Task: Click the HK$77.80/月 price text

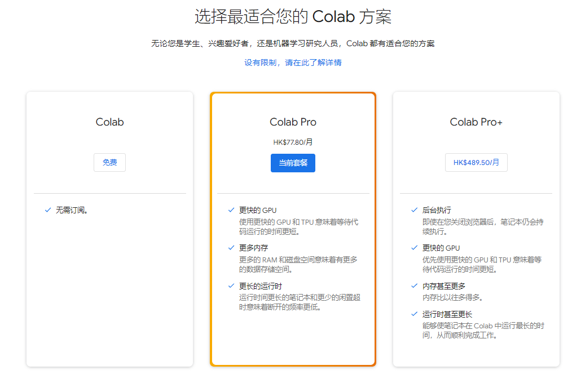Action: coord(293,142)
